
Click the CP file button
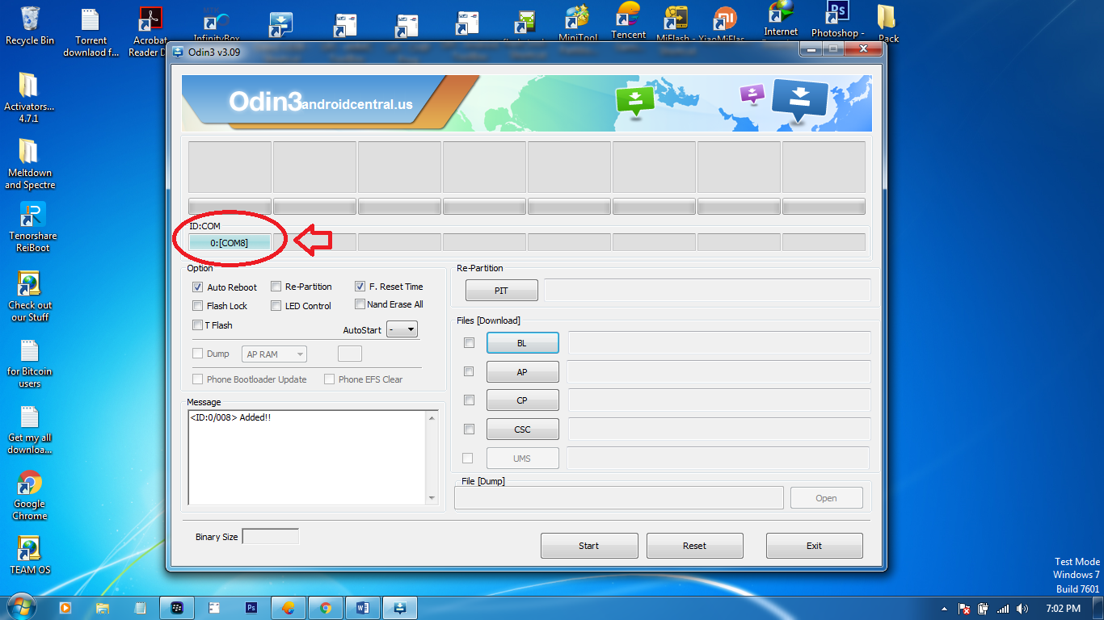pyautogui.click(x=522, y=400)
